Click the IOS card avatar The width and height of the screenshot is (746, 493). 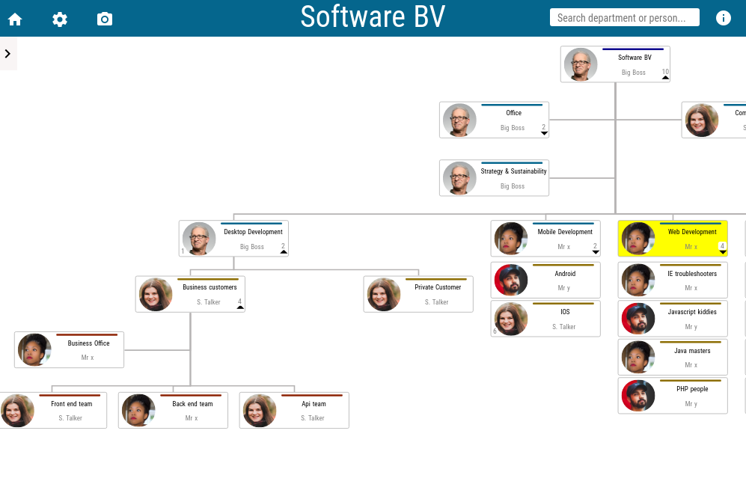click(x=511, y=319)
